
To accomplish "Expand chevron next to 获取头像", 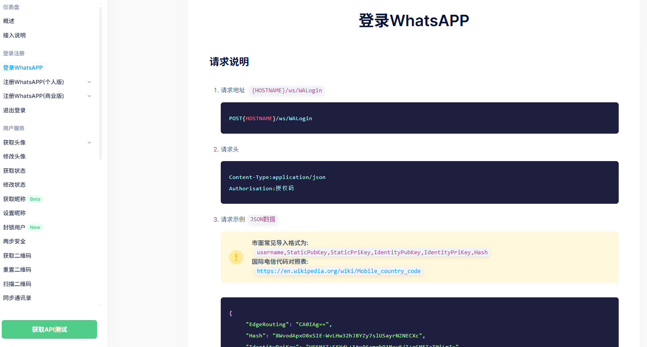I will point(89,142).
